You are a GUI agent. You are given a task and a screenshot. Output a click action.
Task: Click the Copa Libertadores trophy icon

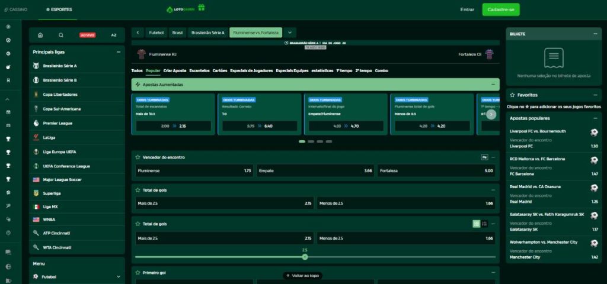click(36, 94)
